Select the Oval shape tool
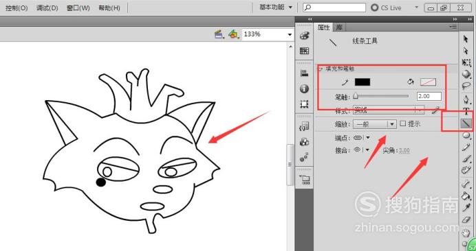This screenshot has height=251, width=476. tap(466, 136)
